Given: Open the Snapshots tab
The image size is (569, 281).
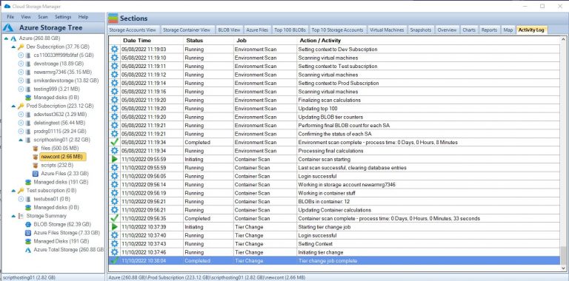Looking at the screenshot, I should point(421,30).
